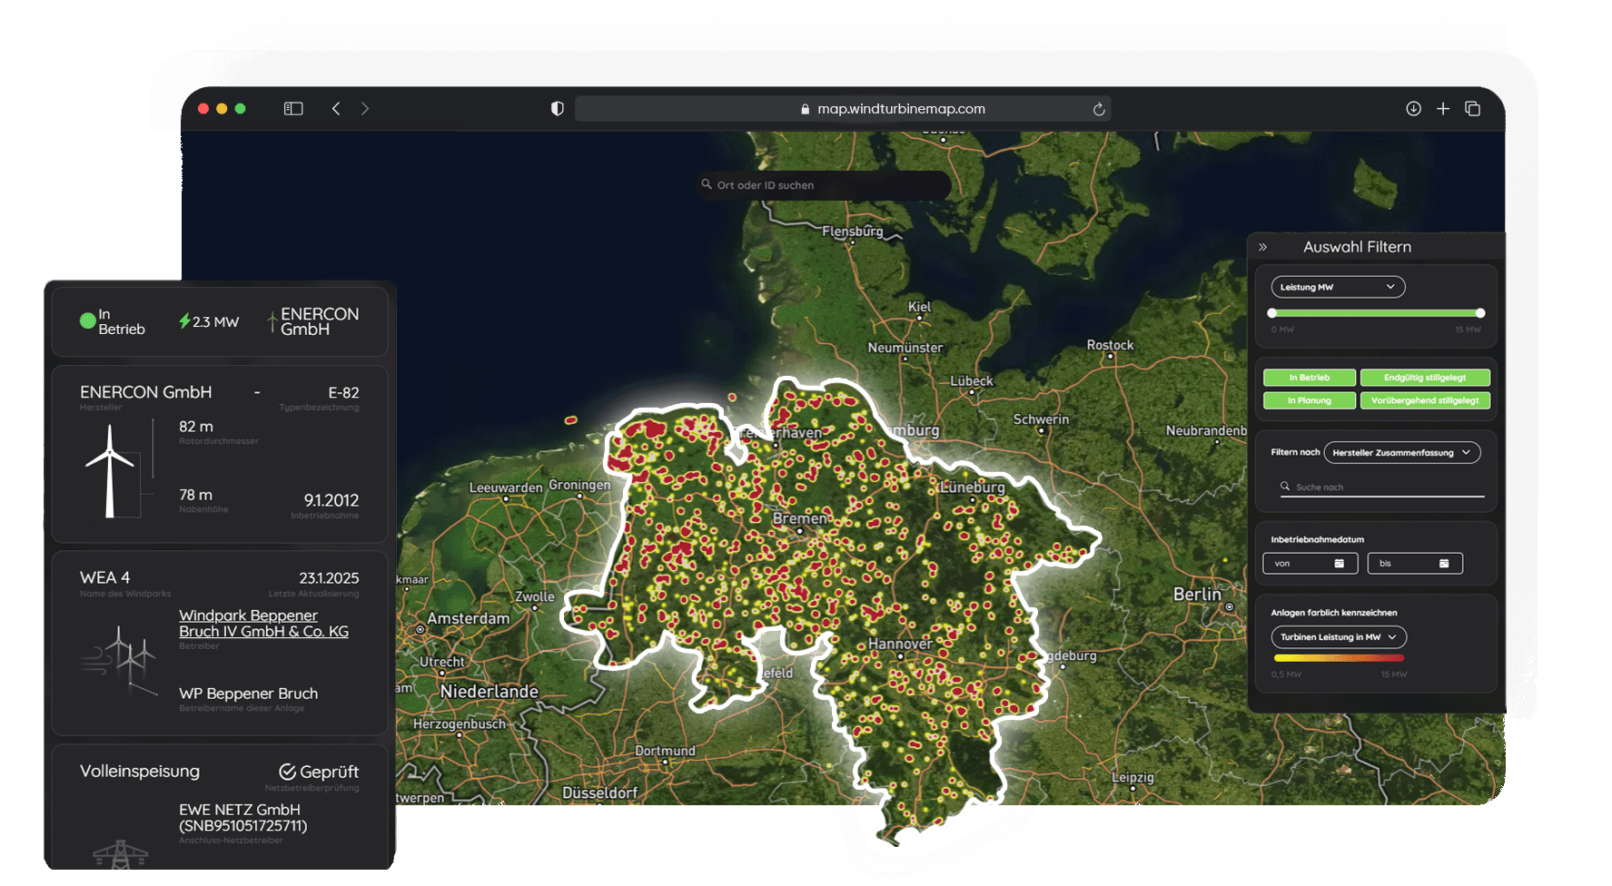Open the Windpark Beppener Bruch IV operator link
Screen dimensions: 1612x886
(x=263, y=623)
